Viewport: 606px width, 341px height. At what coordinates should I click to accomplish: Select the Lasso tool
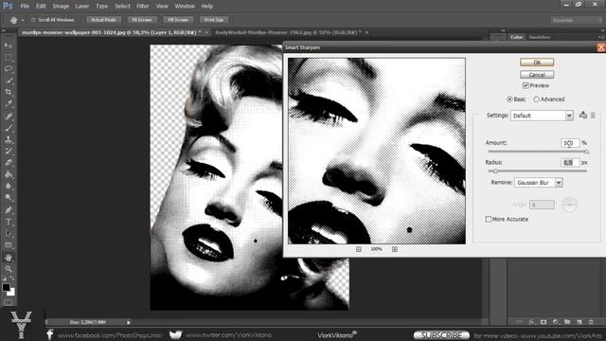pos(9,69)
